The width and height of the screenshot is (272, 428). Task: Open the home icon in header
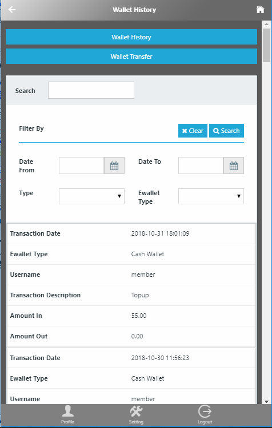tap(260, 10)
